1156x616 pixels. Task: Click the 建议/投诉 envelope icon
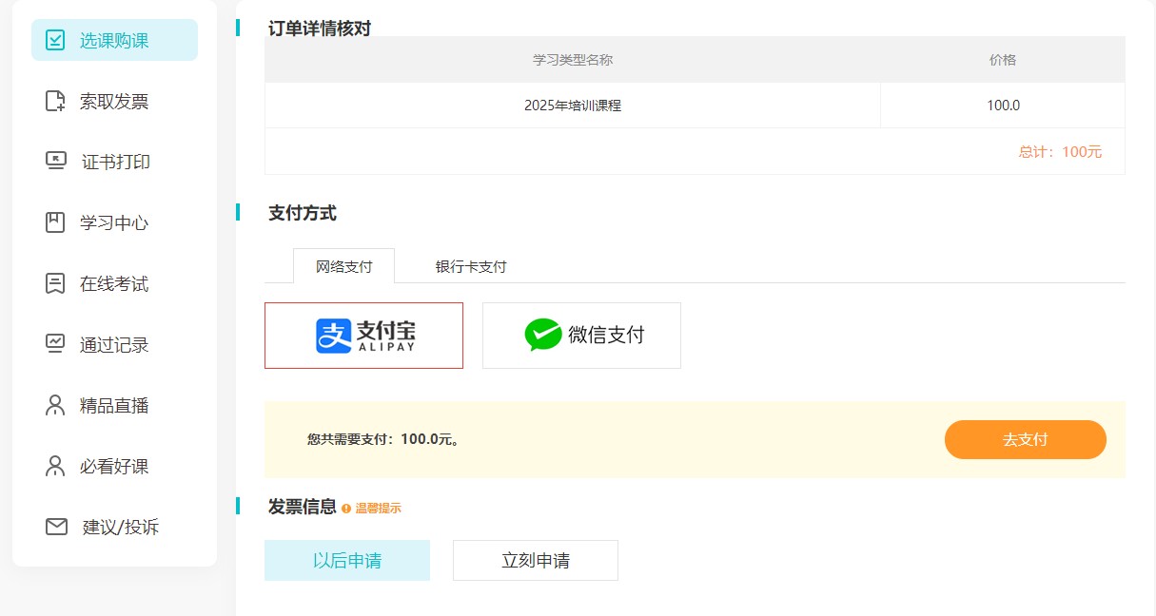pos(56,527)
